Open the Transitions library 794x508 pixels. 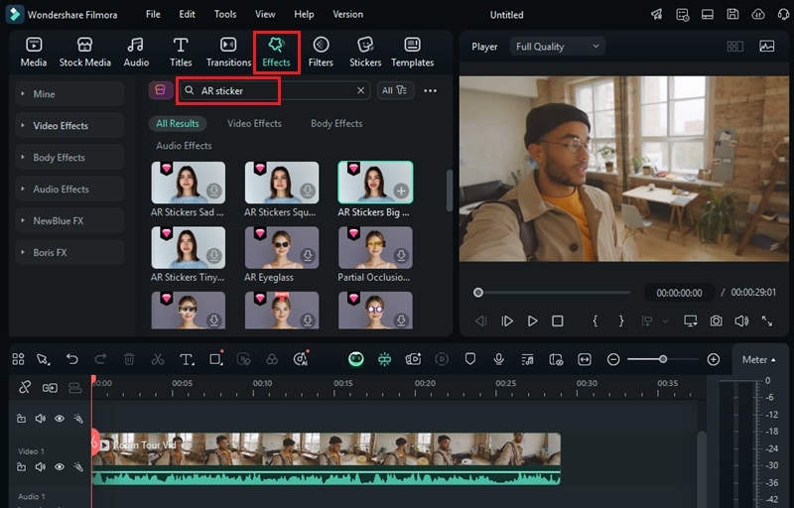point(228,52)
